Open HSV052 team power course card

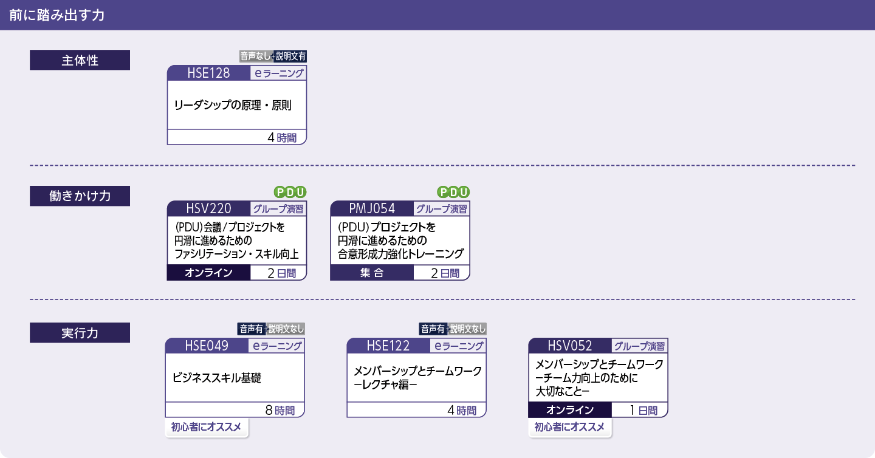click(x=598, y=378)
